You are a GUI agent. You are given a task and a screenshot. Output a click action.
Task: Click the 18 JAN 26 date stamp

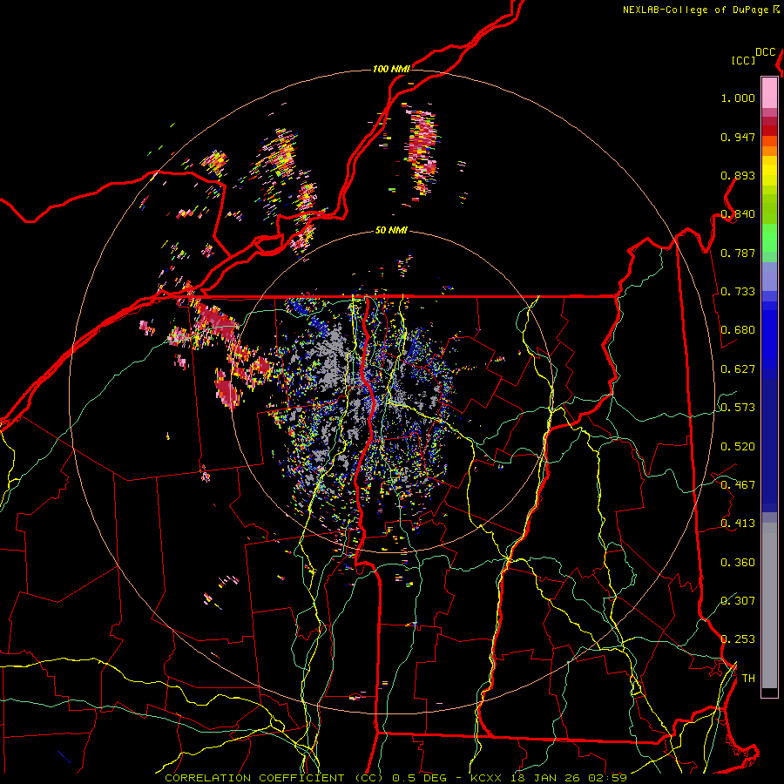pyautogui.click(x=546, y=778)
